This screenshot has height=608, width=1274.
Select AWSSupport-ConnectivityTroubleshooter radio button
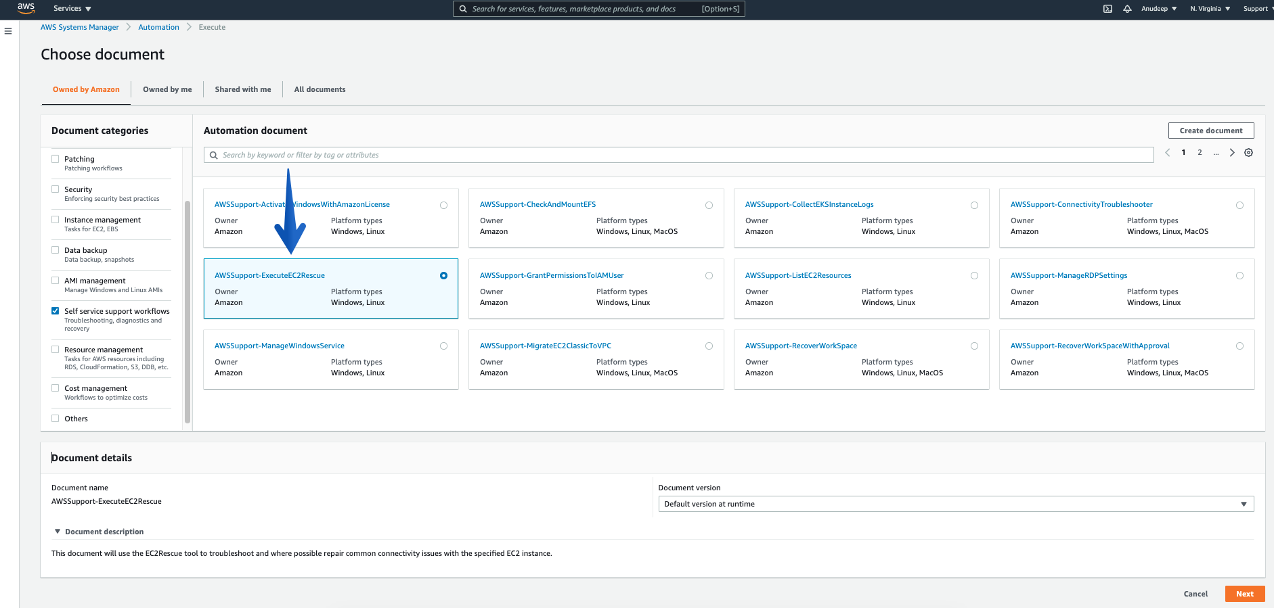(x=1239, y=205)
